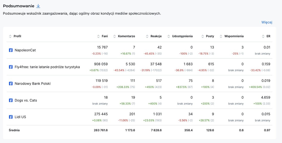Sort by ER column arrows

tap(263, 36)
